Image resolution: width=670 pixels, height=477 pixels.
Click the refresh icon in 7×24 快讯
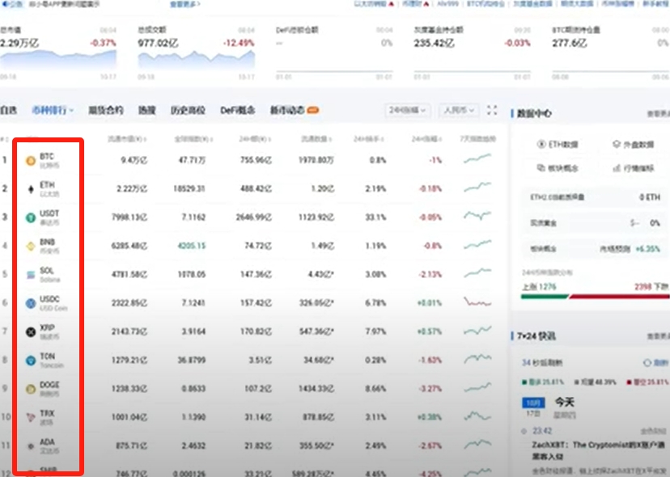647,363
